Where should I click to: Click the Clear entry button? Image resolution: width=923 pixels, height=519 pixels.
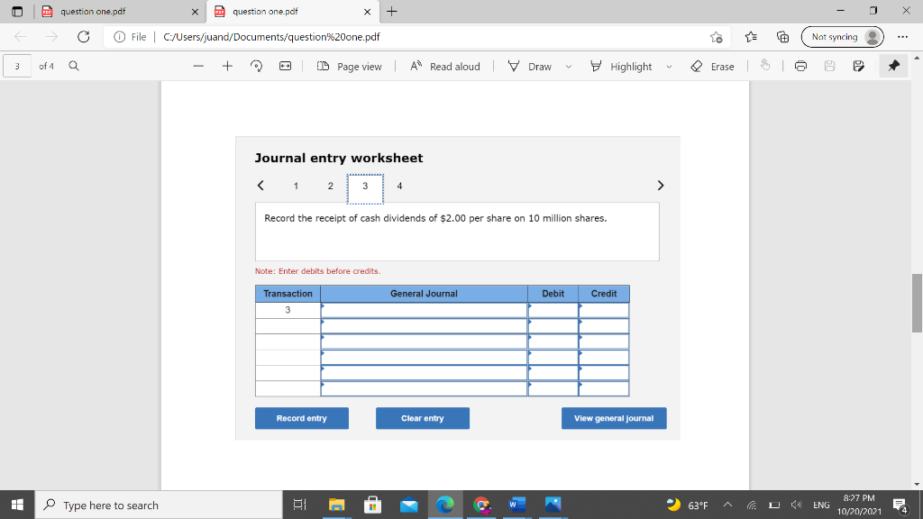point(423,418)
